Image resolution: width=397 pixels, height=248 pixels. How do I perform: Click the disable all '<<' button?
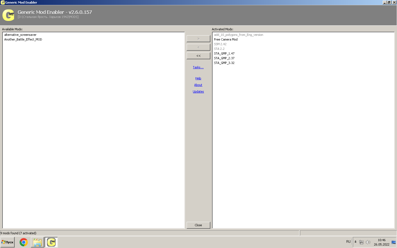click(198, 56)
